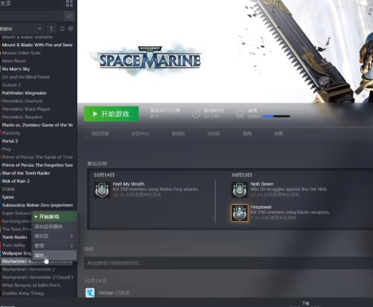The height and width of the screenshot is (307, 373).
Task: Open the FeUian profile name link
Action: pos(106,293)
